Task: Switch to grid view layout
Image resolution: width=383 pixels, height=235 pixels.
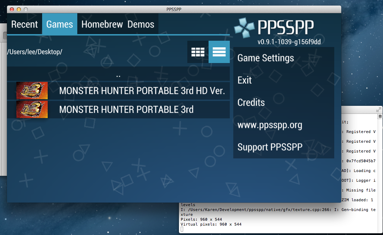Action: pos(198,52)
